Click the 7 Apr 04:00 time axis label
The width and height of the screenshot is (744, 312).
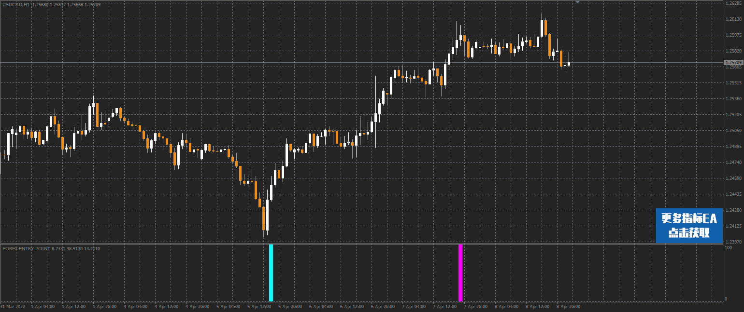[x=414, y=306]
